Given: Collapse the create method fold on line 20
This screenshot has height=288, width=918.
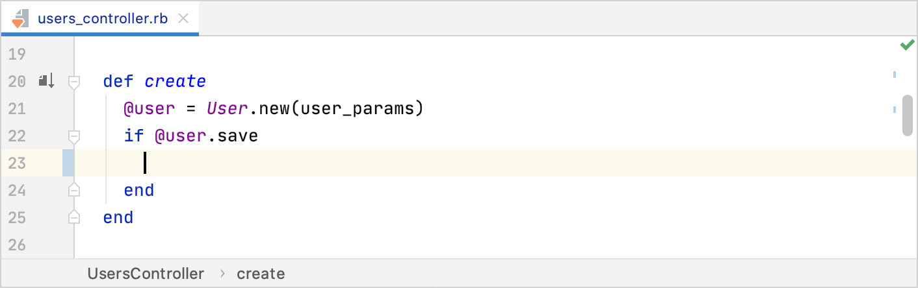Looking at the screenshot, I should point(74,82).
